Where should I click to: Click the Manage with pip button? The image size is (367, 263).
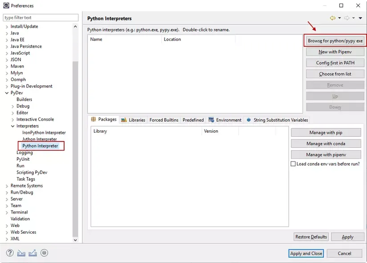[326, 133]
